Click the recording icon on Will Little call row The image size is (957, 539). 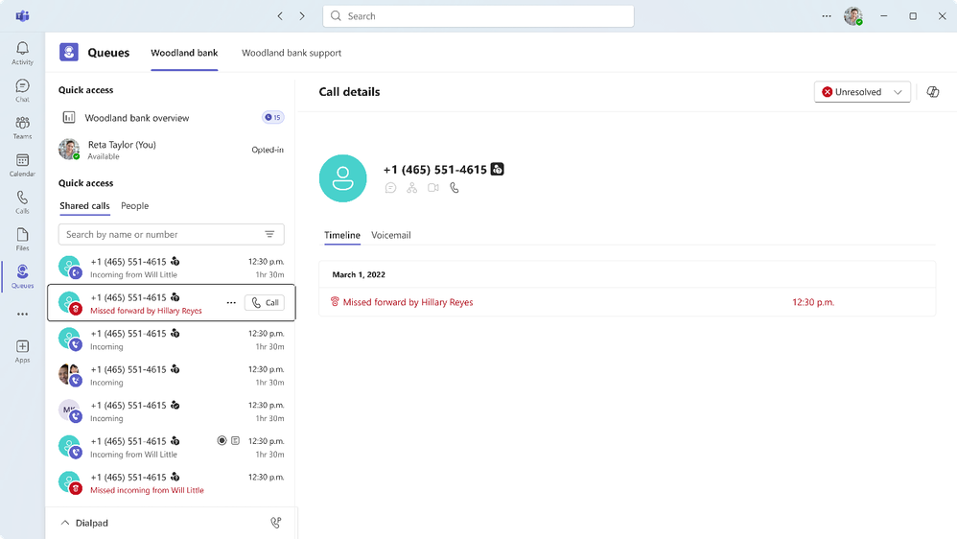(222, 441)
